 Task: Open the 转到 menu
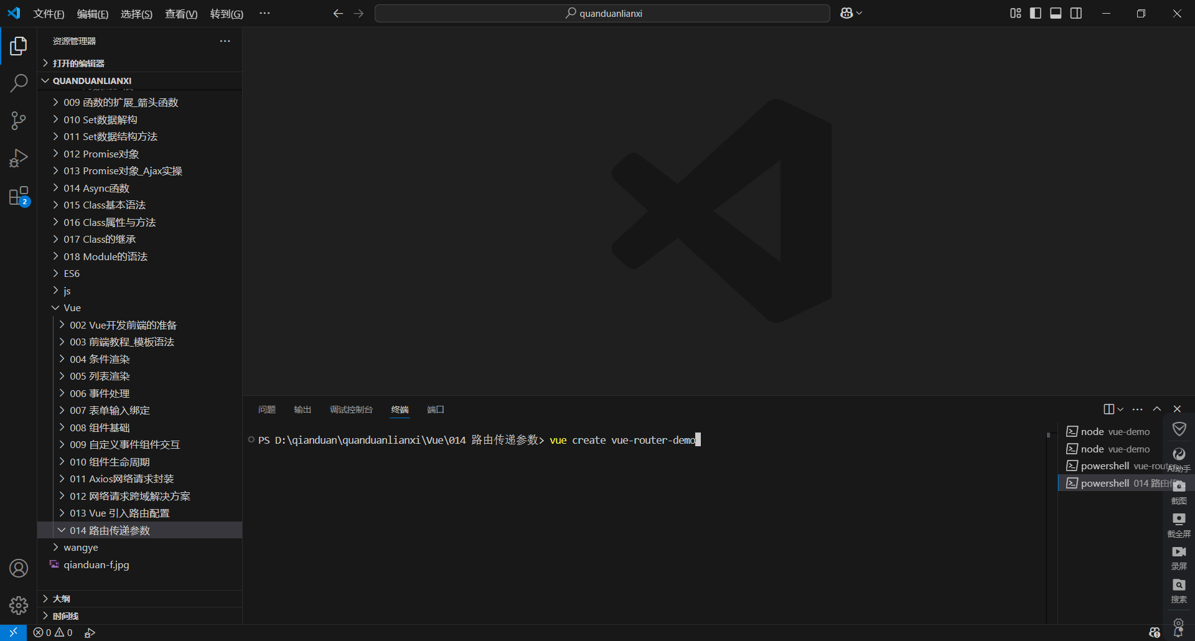227,14
